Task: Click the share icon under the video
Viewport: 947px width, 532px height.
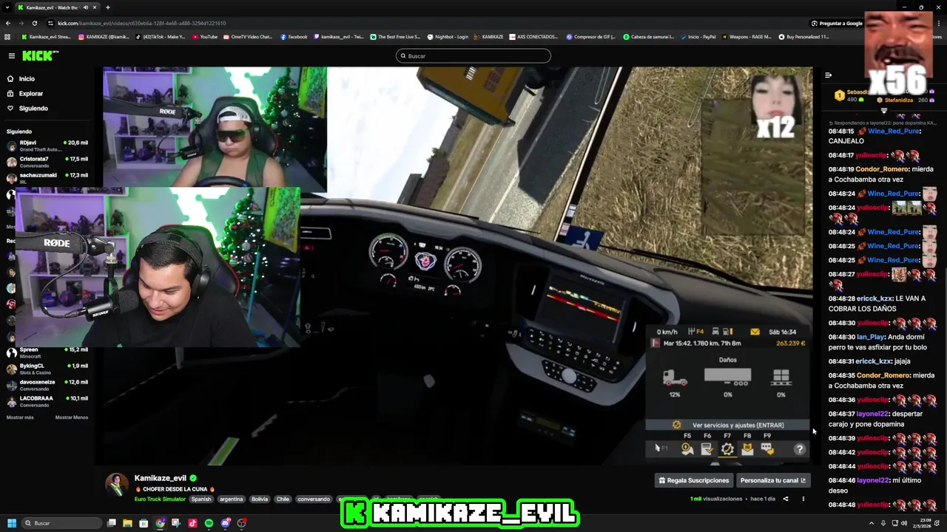Action: [x=786, y=499]
